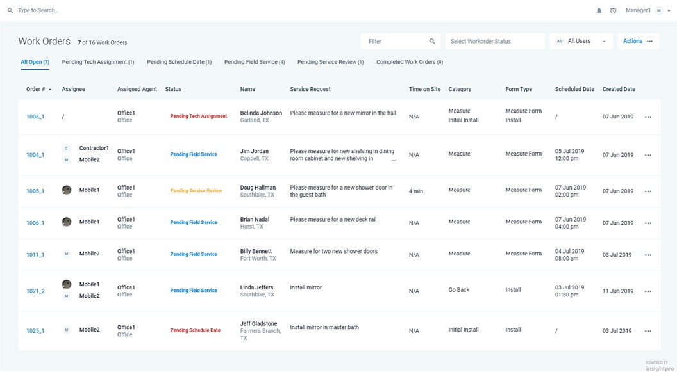The image size is (677, 372).
Task: Click scheduled date 05 Jul 2019 12:00 pm
Action: coord(569,155)
